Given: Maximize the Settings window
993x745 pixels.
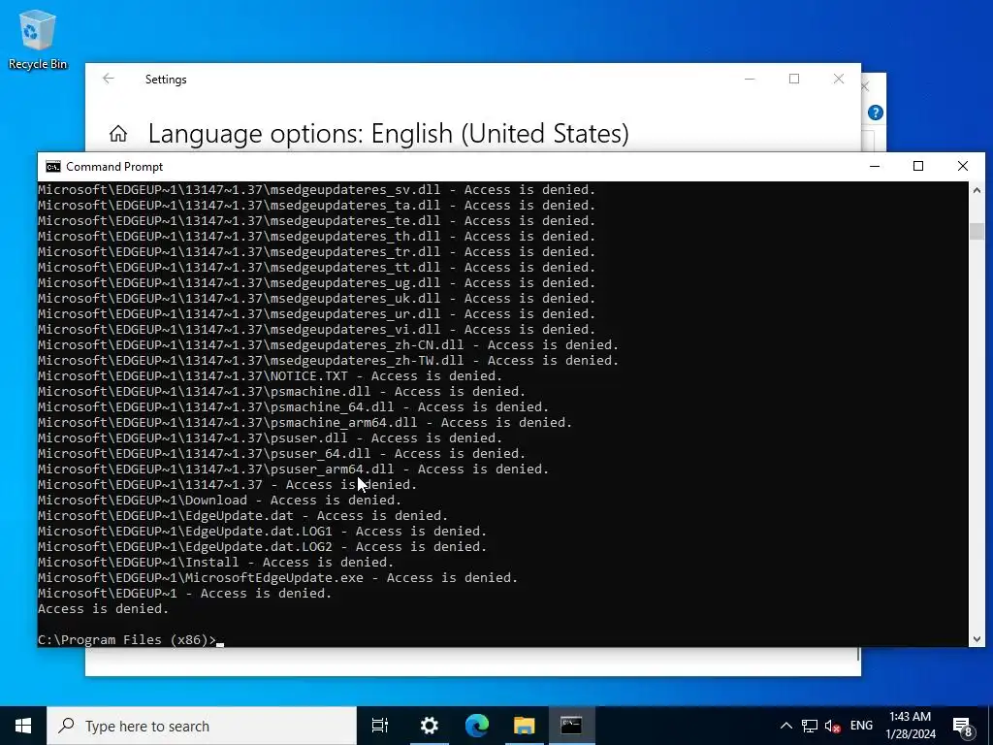Looking at the screenshot, I should click(x=794, y=79).
